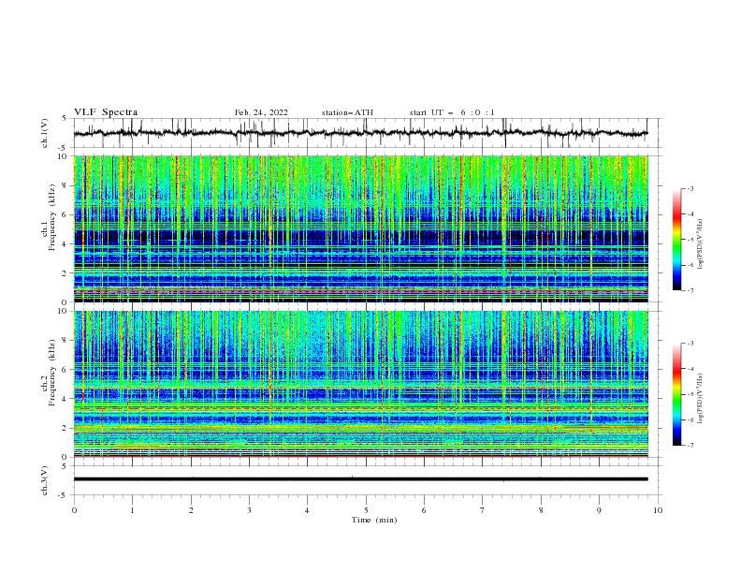Click lower colorbar 'log(PSD)(V²/Hz)' label
Image resolution: width=741 pixels, height=573 pixels.
(701, 399)
